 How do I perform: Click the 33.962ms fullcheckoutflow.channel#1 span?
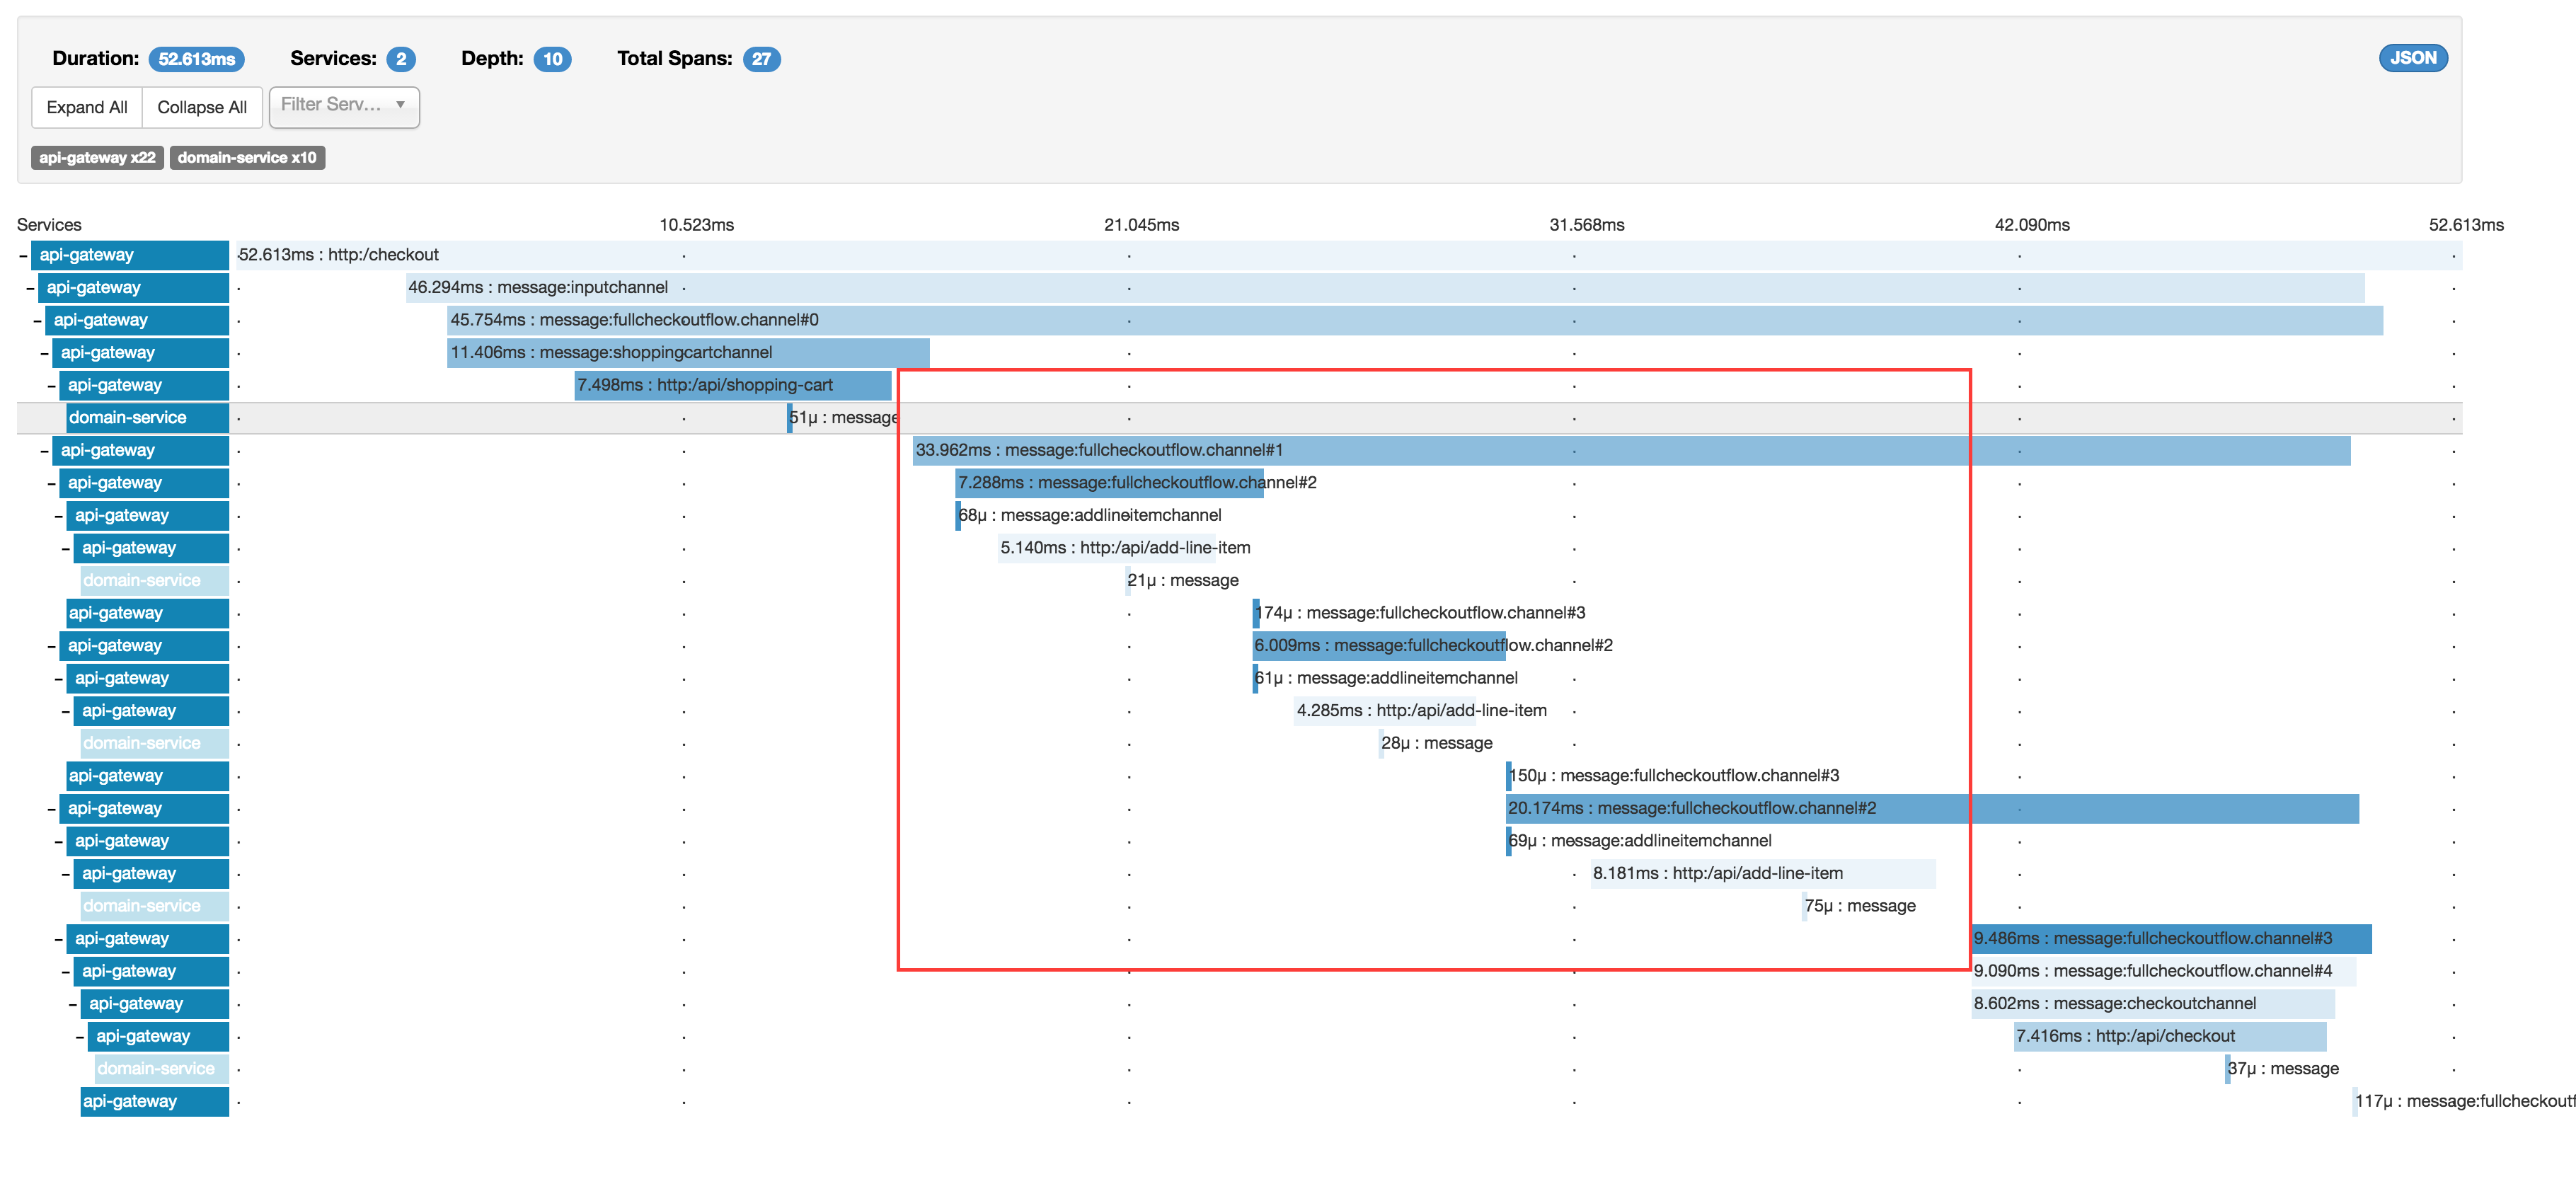pyautogui.click(x=1630, y=450)
